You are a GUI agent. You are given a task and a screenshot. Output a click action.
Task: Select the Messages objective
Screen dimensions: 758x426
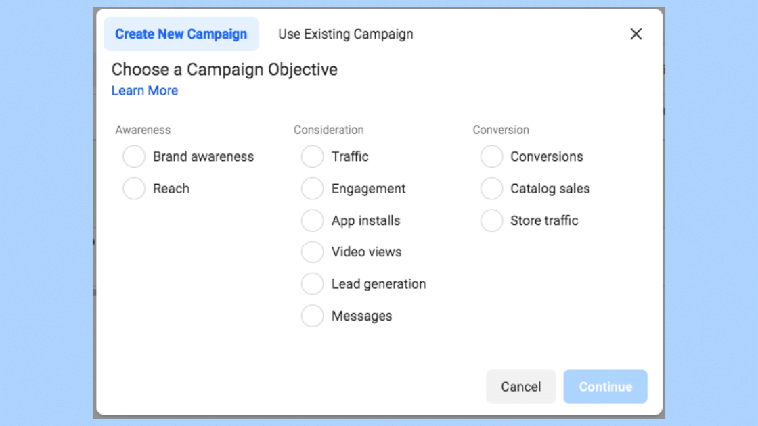tap(312, 315)
